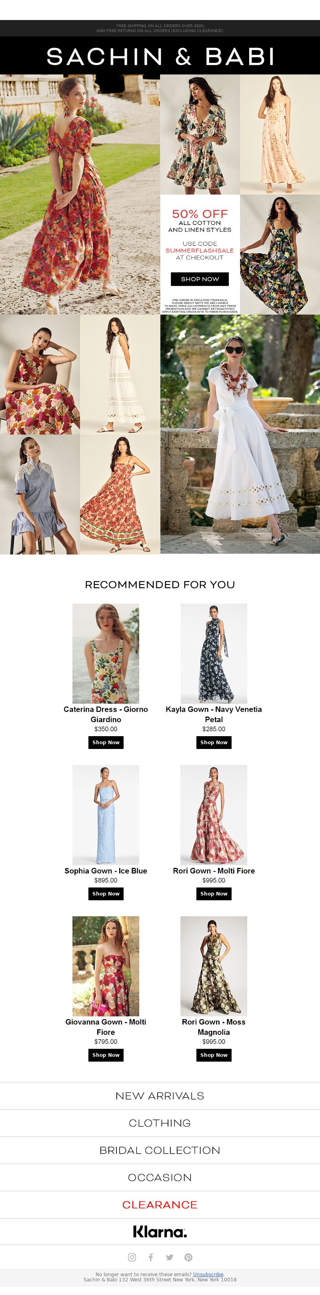
Task: Shop Now for Sophia Gown Ice Blue
Action: point(106,894)
